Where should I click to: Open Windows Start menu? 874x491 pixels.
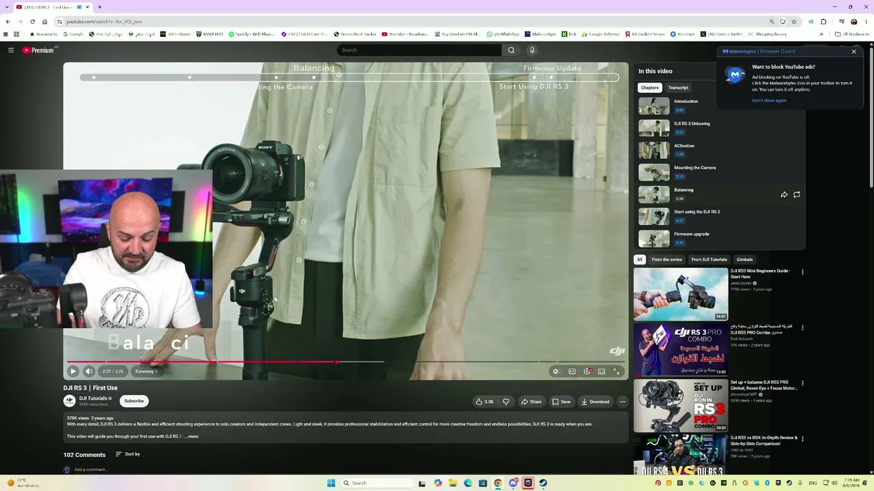[x=331, y=483]
